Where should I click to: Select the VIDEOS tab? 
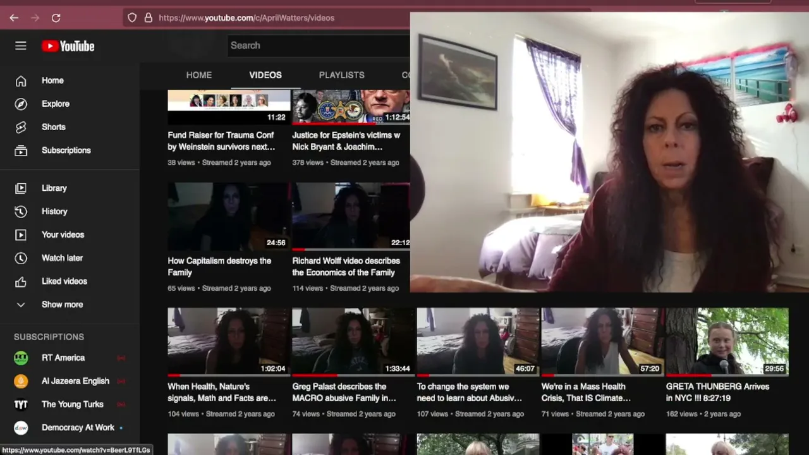coord(265,75)
